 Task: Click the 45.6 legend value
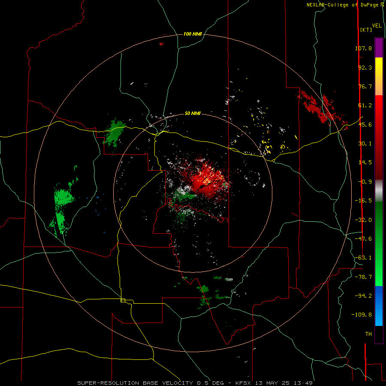click(365, 124)
